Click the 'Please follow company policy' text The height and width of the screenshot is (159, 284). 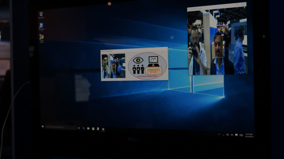147,76
